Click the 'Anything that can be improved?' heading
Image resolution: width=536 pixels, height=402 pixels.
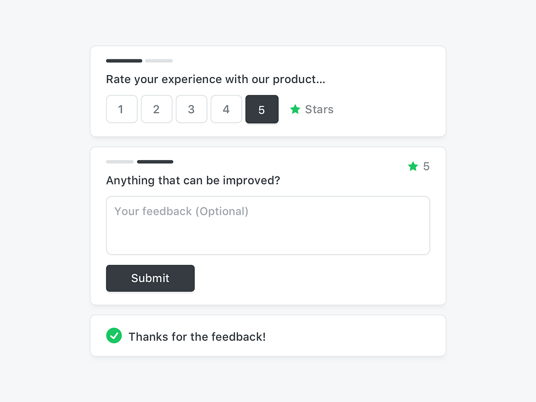pos(193,181)
